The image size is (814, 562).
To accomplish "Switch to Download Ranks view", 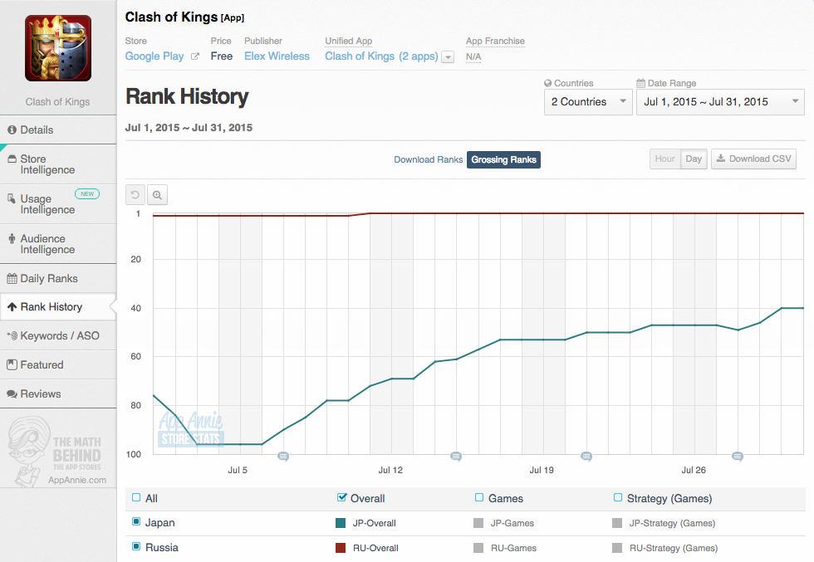I will pos(429,159).
